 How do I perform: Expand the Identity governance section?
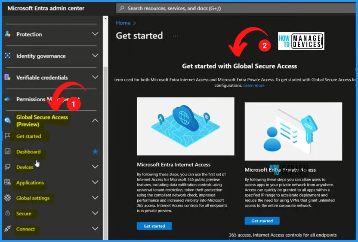95,55
